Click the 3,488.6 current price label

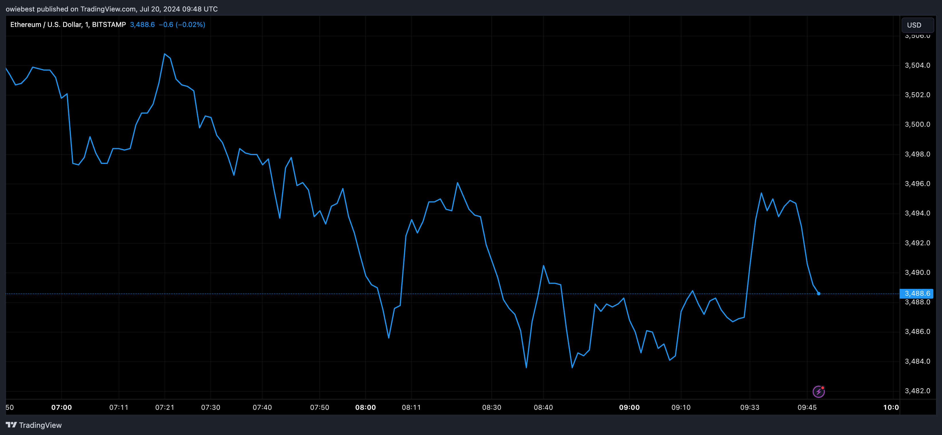(917, 293)
